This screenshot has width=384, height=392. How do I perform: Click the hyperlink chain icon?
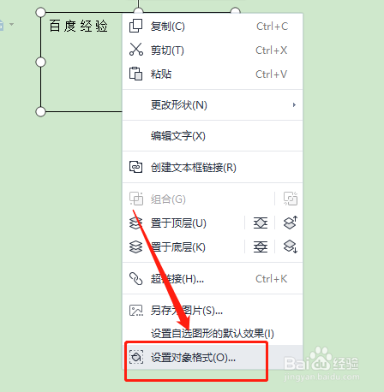(135, 279)
